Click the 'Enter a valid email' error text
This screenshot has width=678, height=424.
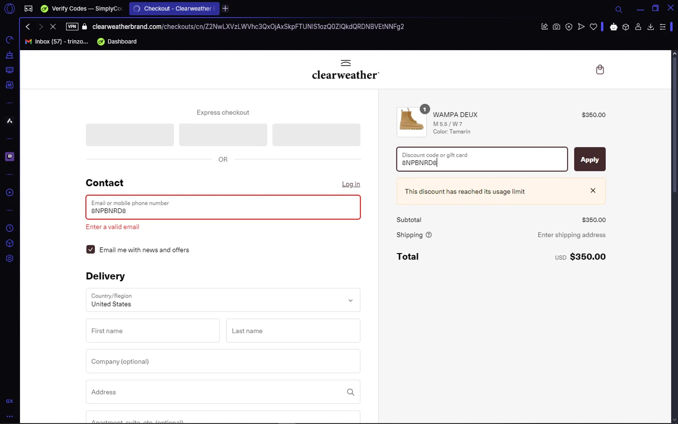(113, 227)
